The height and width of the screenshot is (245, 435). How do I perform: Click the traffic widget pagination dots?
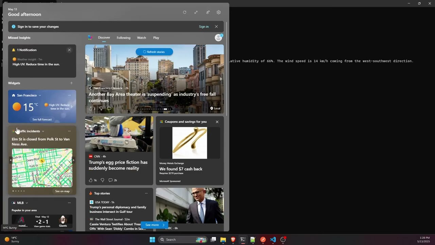tap(18, 191)
